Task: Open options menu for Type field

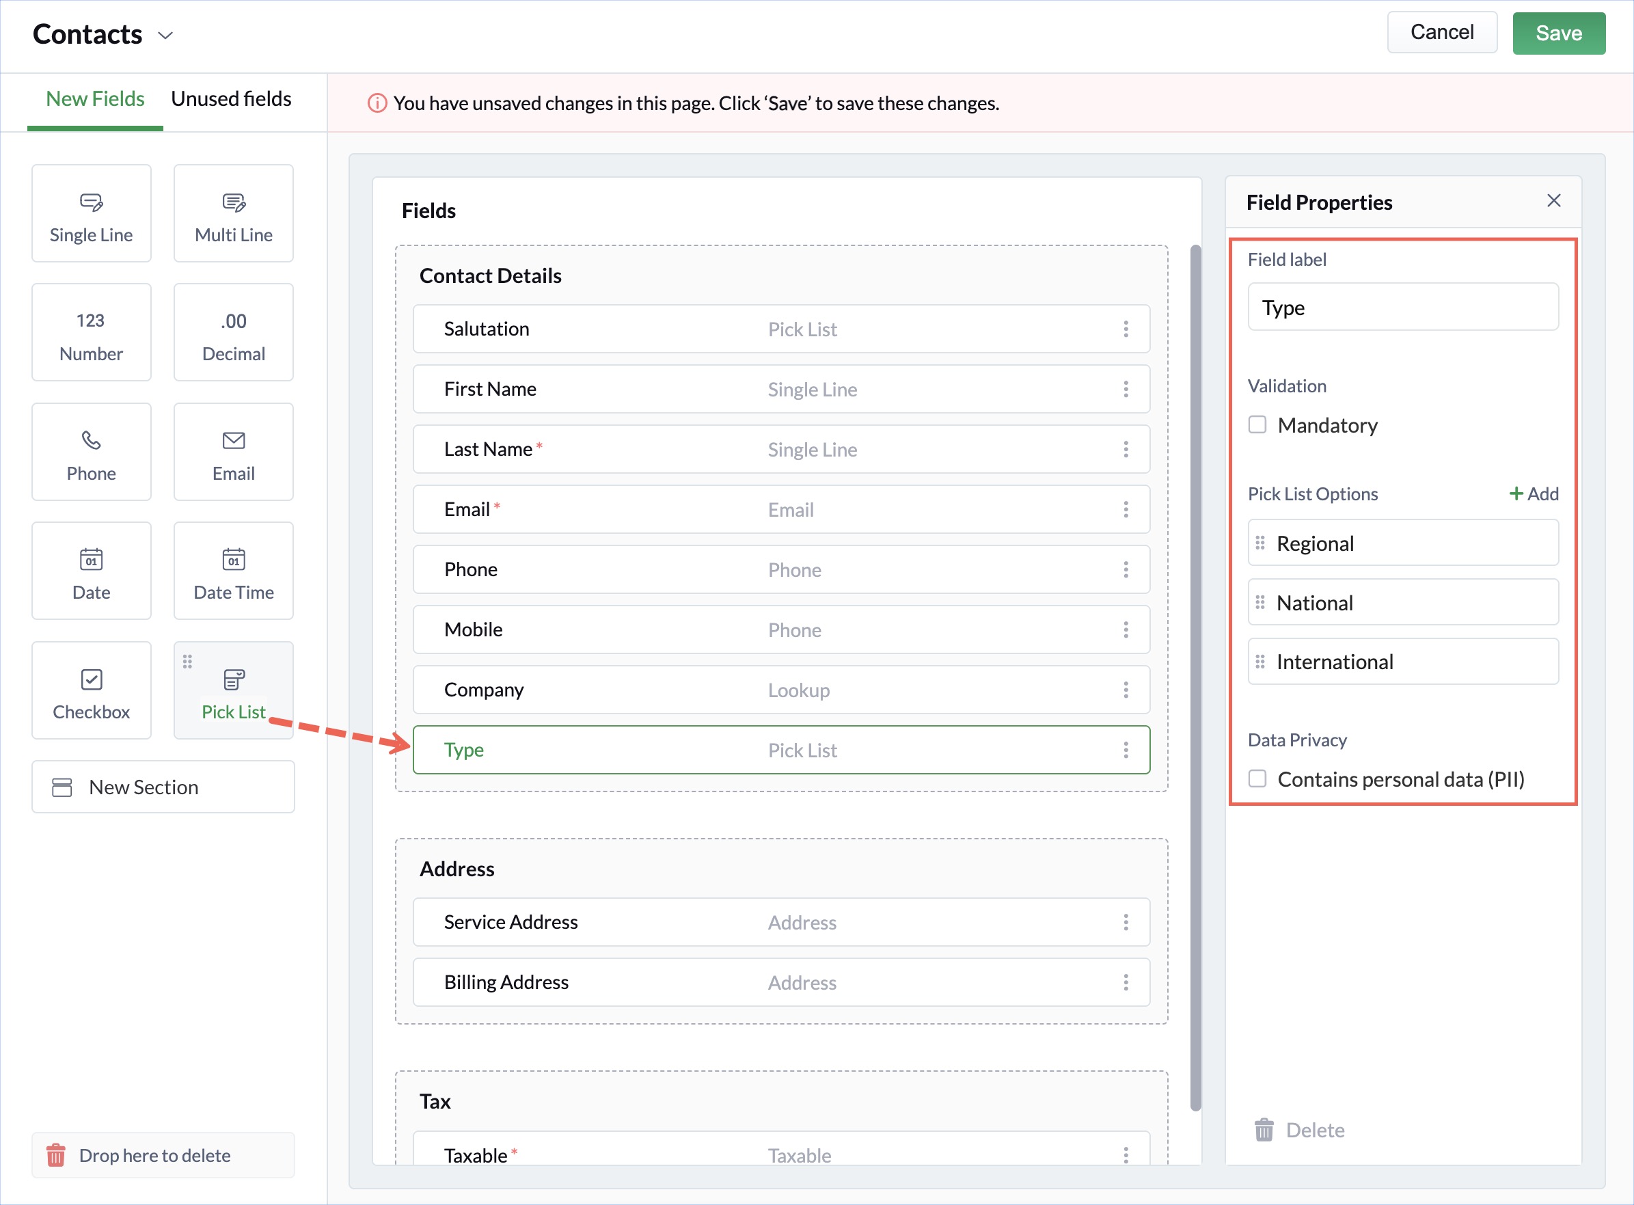Action: point(1126,750)
